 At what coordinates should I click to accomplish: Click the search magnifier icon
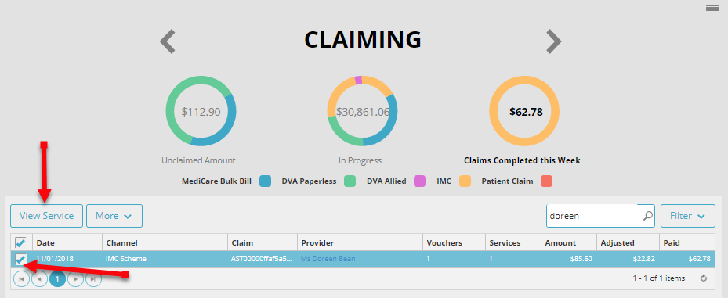click(x=648, y=216)
